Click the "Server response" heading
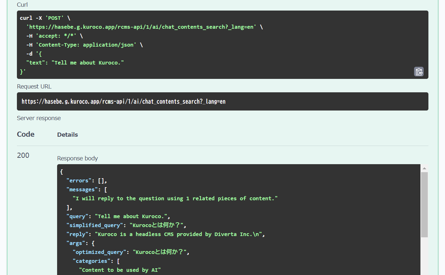The image size is (445, 275). coord(39,118)
